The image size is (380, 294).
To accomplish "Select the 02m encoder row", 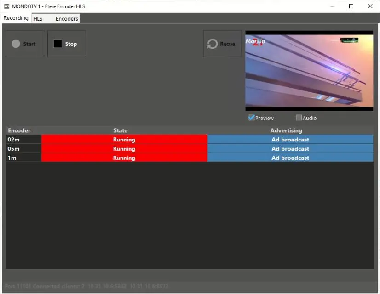I will (x=23, y=140).
